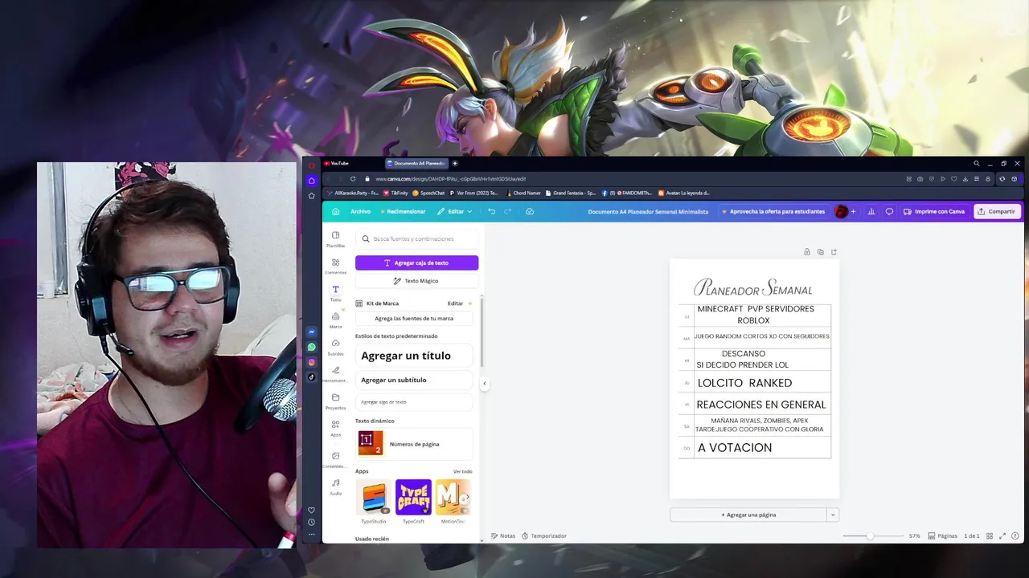Click the user profile avatar

[x=841, y=212]
